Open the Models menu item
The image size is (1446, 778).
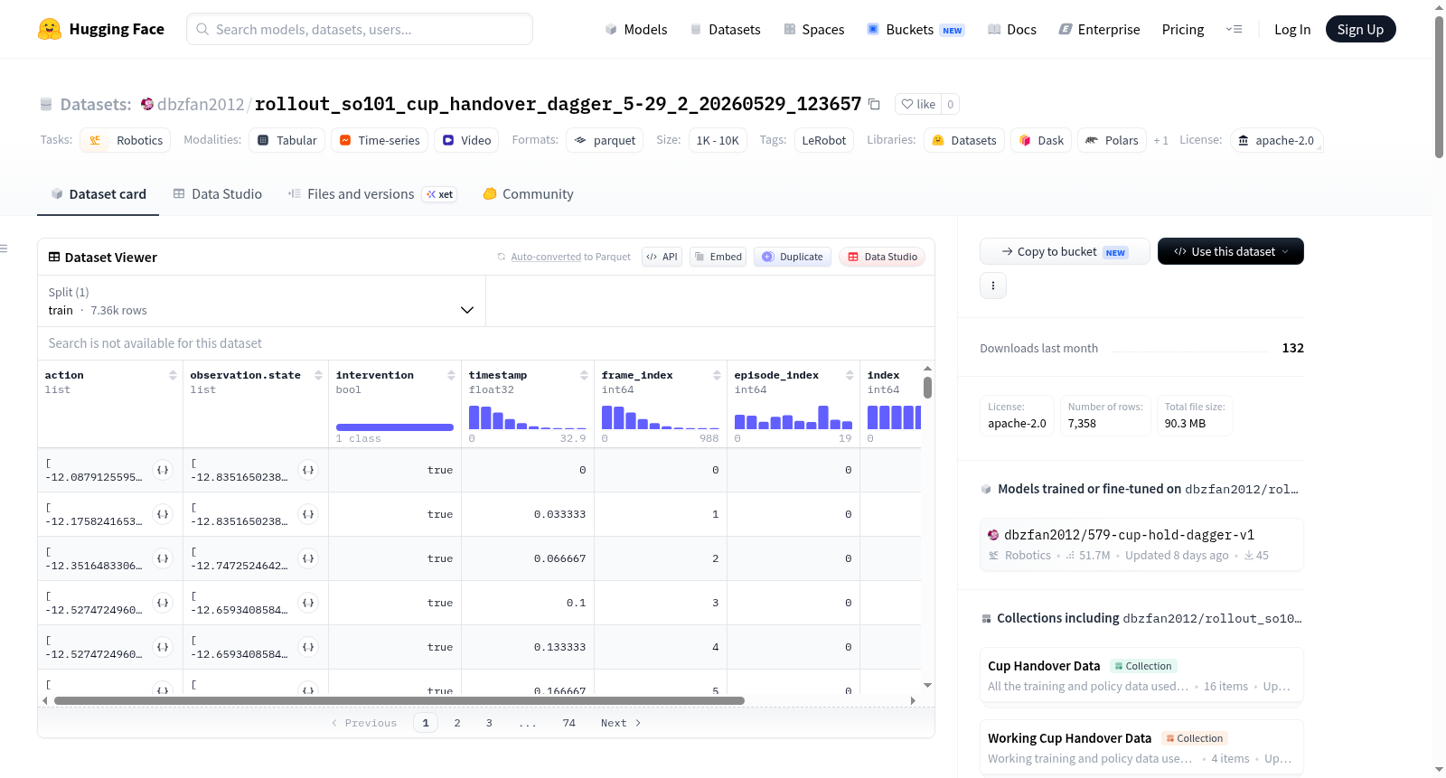coord(636,30)
